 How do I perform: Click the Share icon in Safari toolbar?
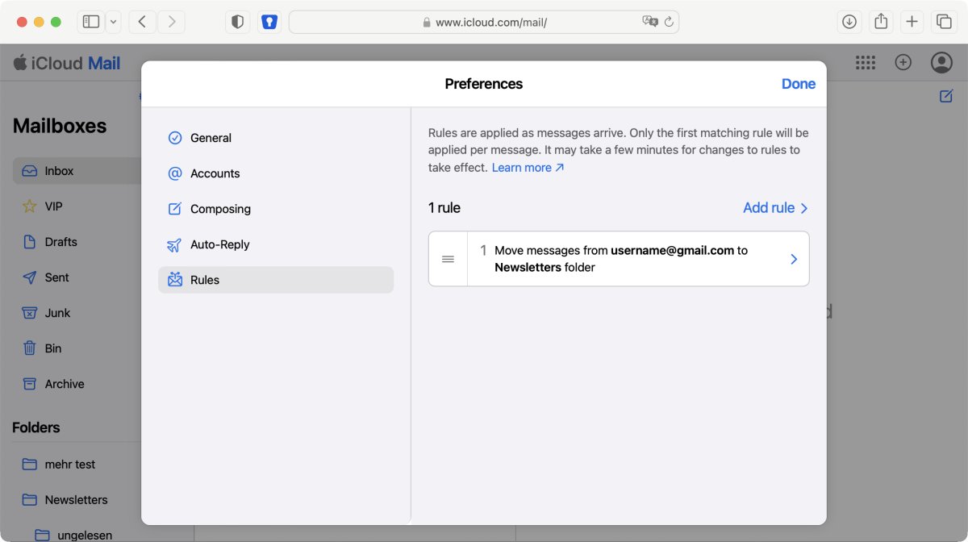881,22
